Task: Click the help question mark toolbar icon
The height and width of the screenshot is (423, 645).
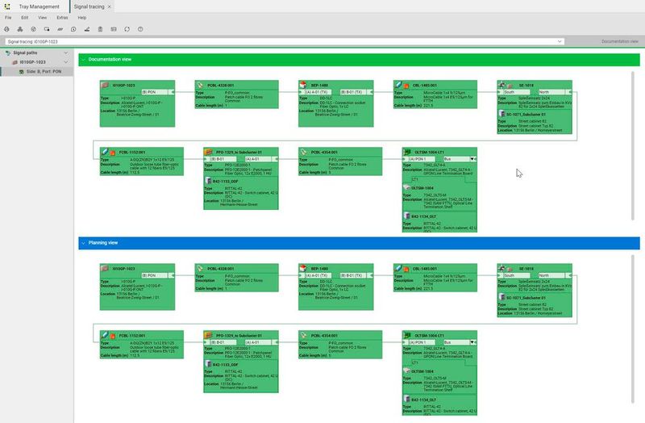Action: [x=139, y=29]
